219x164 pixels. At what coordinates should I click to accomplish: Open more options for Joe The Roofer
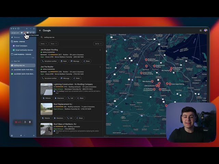[x=100, y=67]
